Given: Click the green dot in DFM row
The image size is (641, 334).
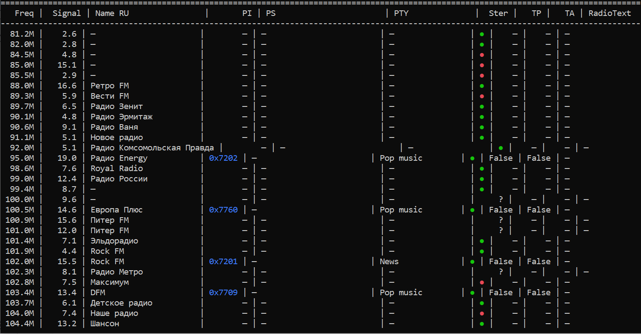Looking at the screenshot, I should (472, 293).
